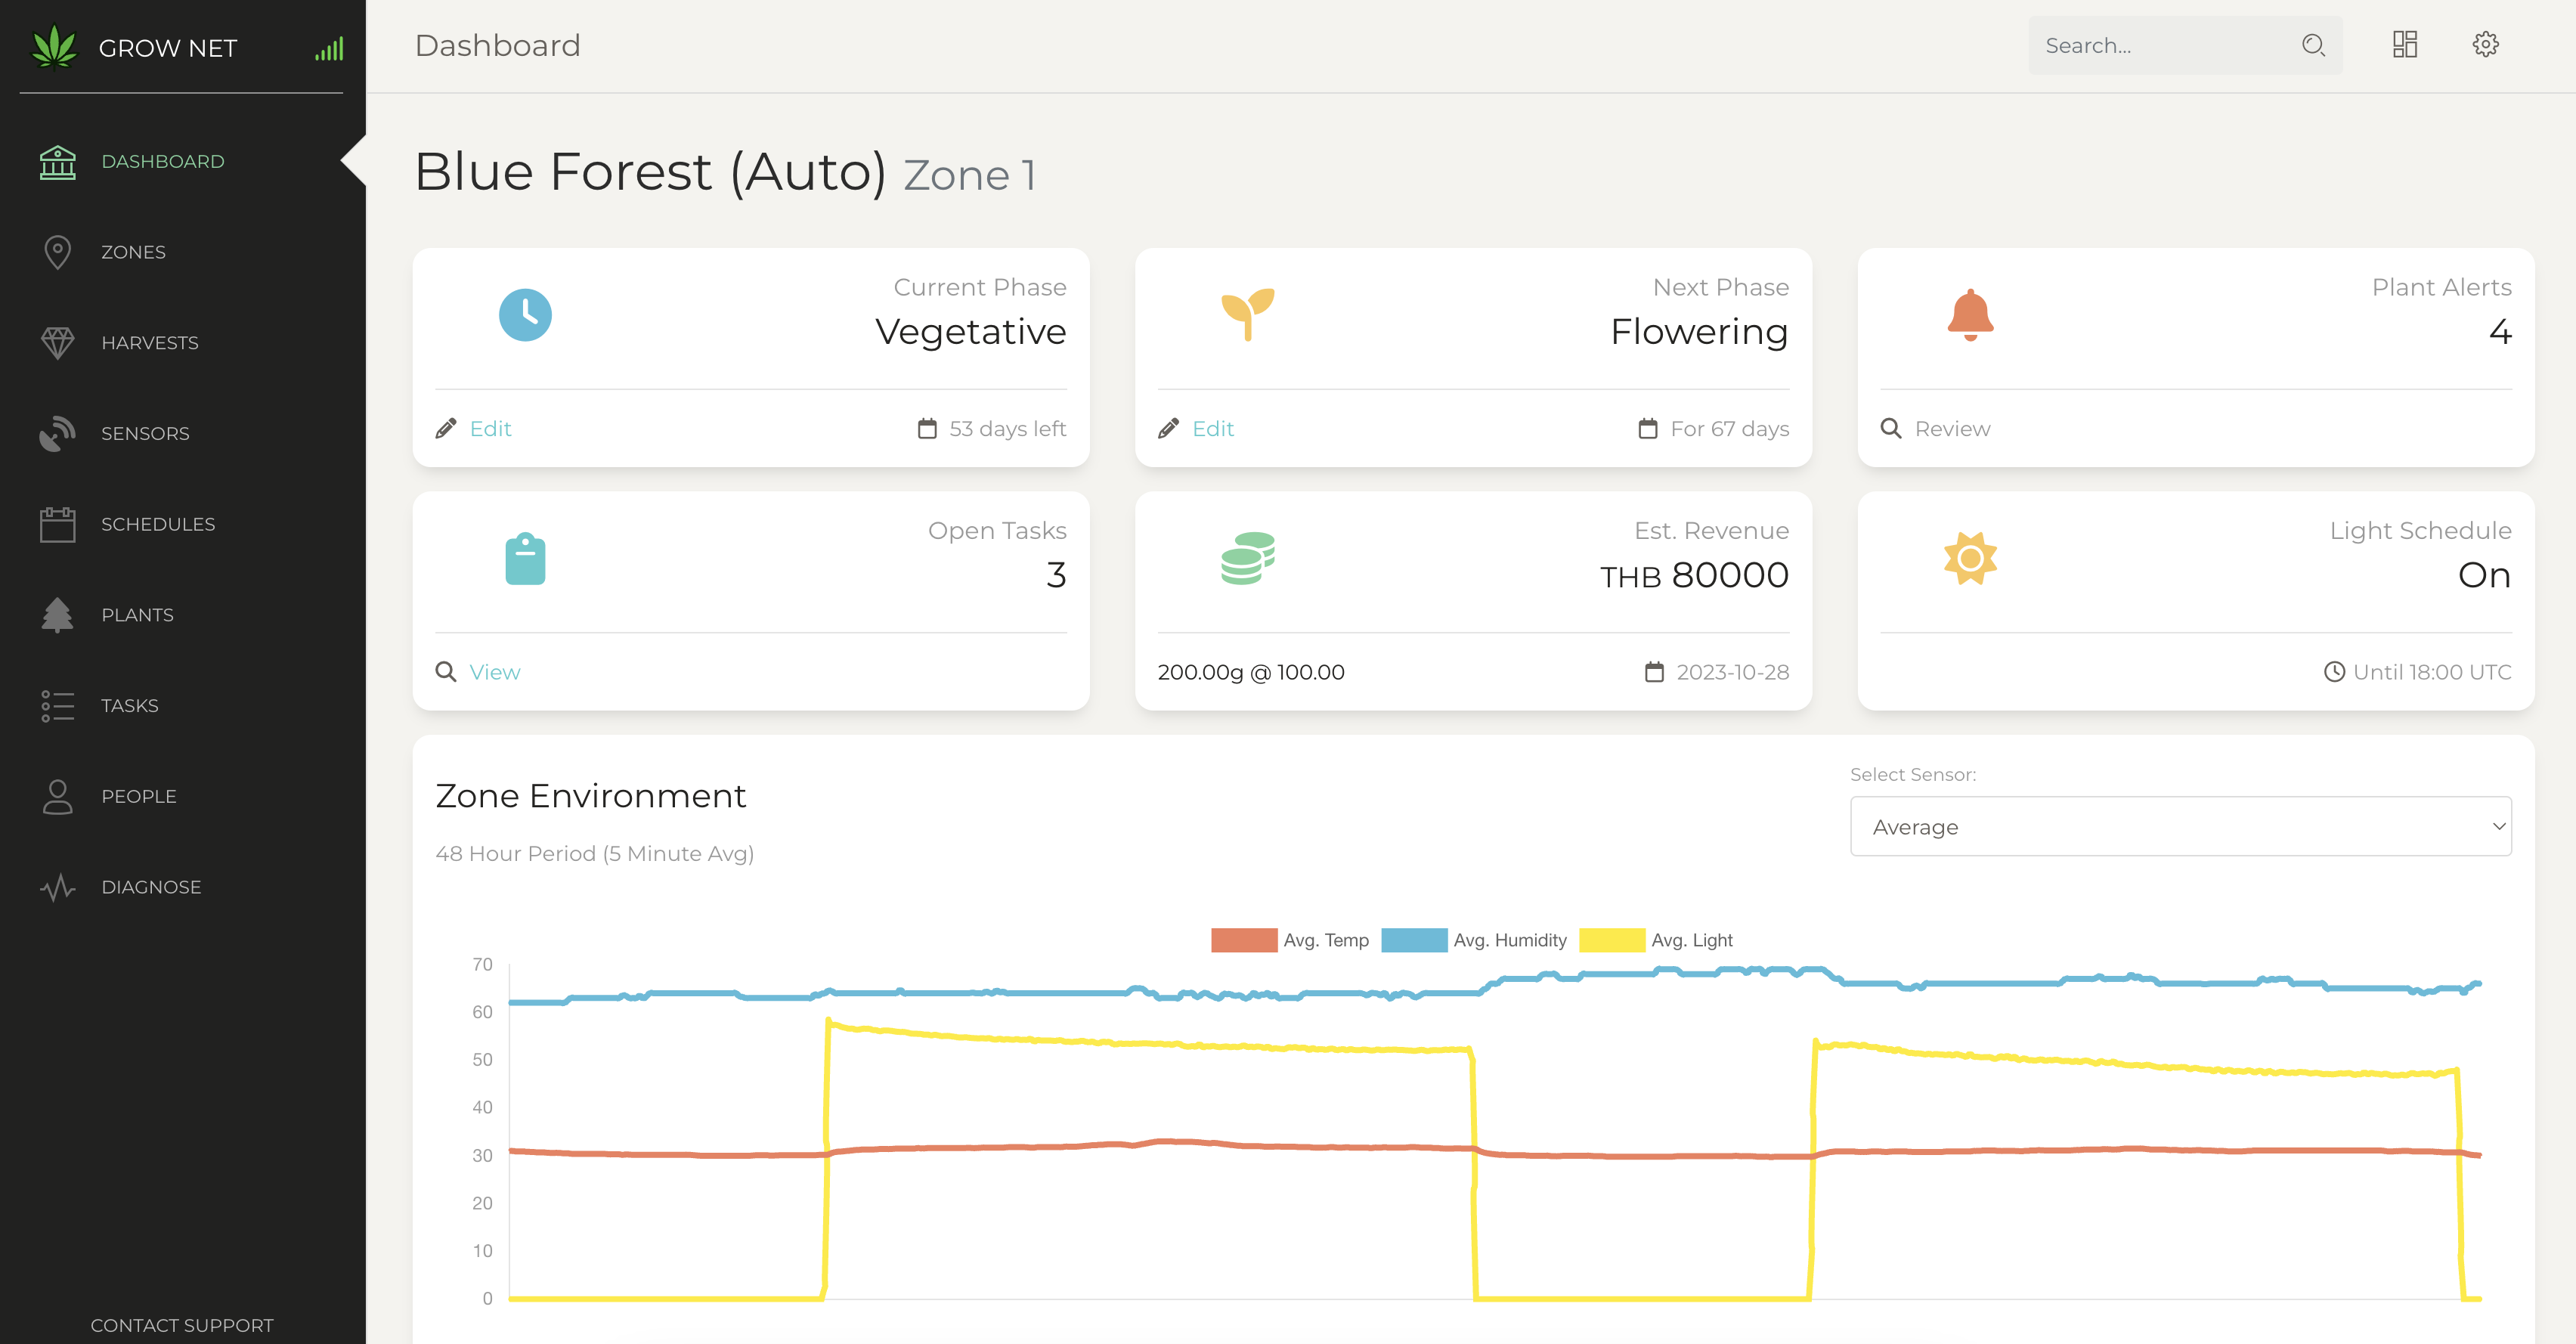2576x1344 pixels.
Task: Click the Light Schedule sun icon
Action: pos(1970,558)
